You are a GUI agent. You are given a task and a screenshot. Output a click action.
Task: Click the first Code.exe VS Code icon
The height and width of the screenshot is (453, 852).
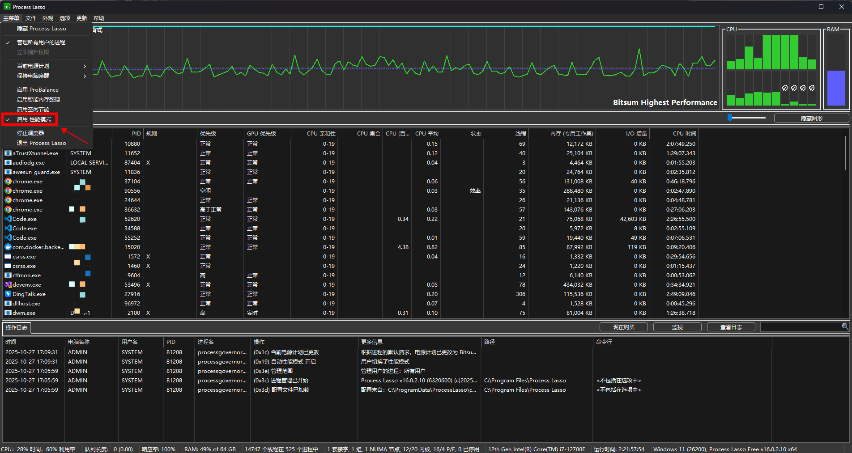pyautogui.click(x=8, y=219)
